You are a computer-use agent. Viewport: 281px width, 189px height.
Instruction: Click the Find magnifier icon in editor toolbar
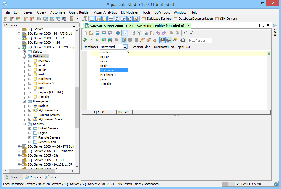[x=172, y=33]
